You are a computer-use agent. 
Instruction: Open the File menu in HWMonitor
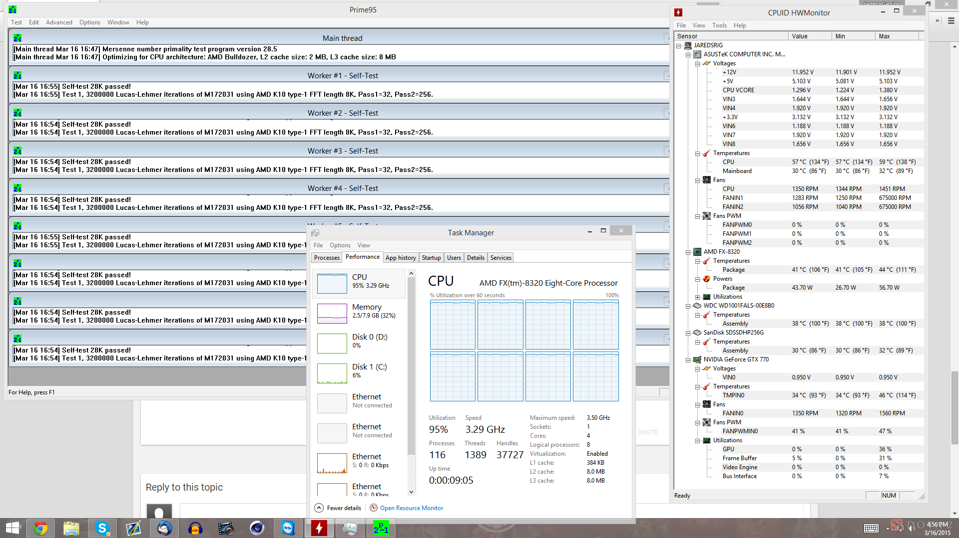(681, 25)
